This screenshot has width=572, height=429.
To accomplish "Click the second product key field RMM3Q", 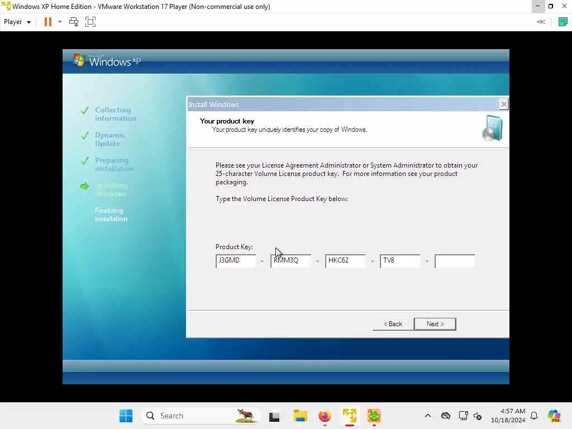I will (290, 261).
